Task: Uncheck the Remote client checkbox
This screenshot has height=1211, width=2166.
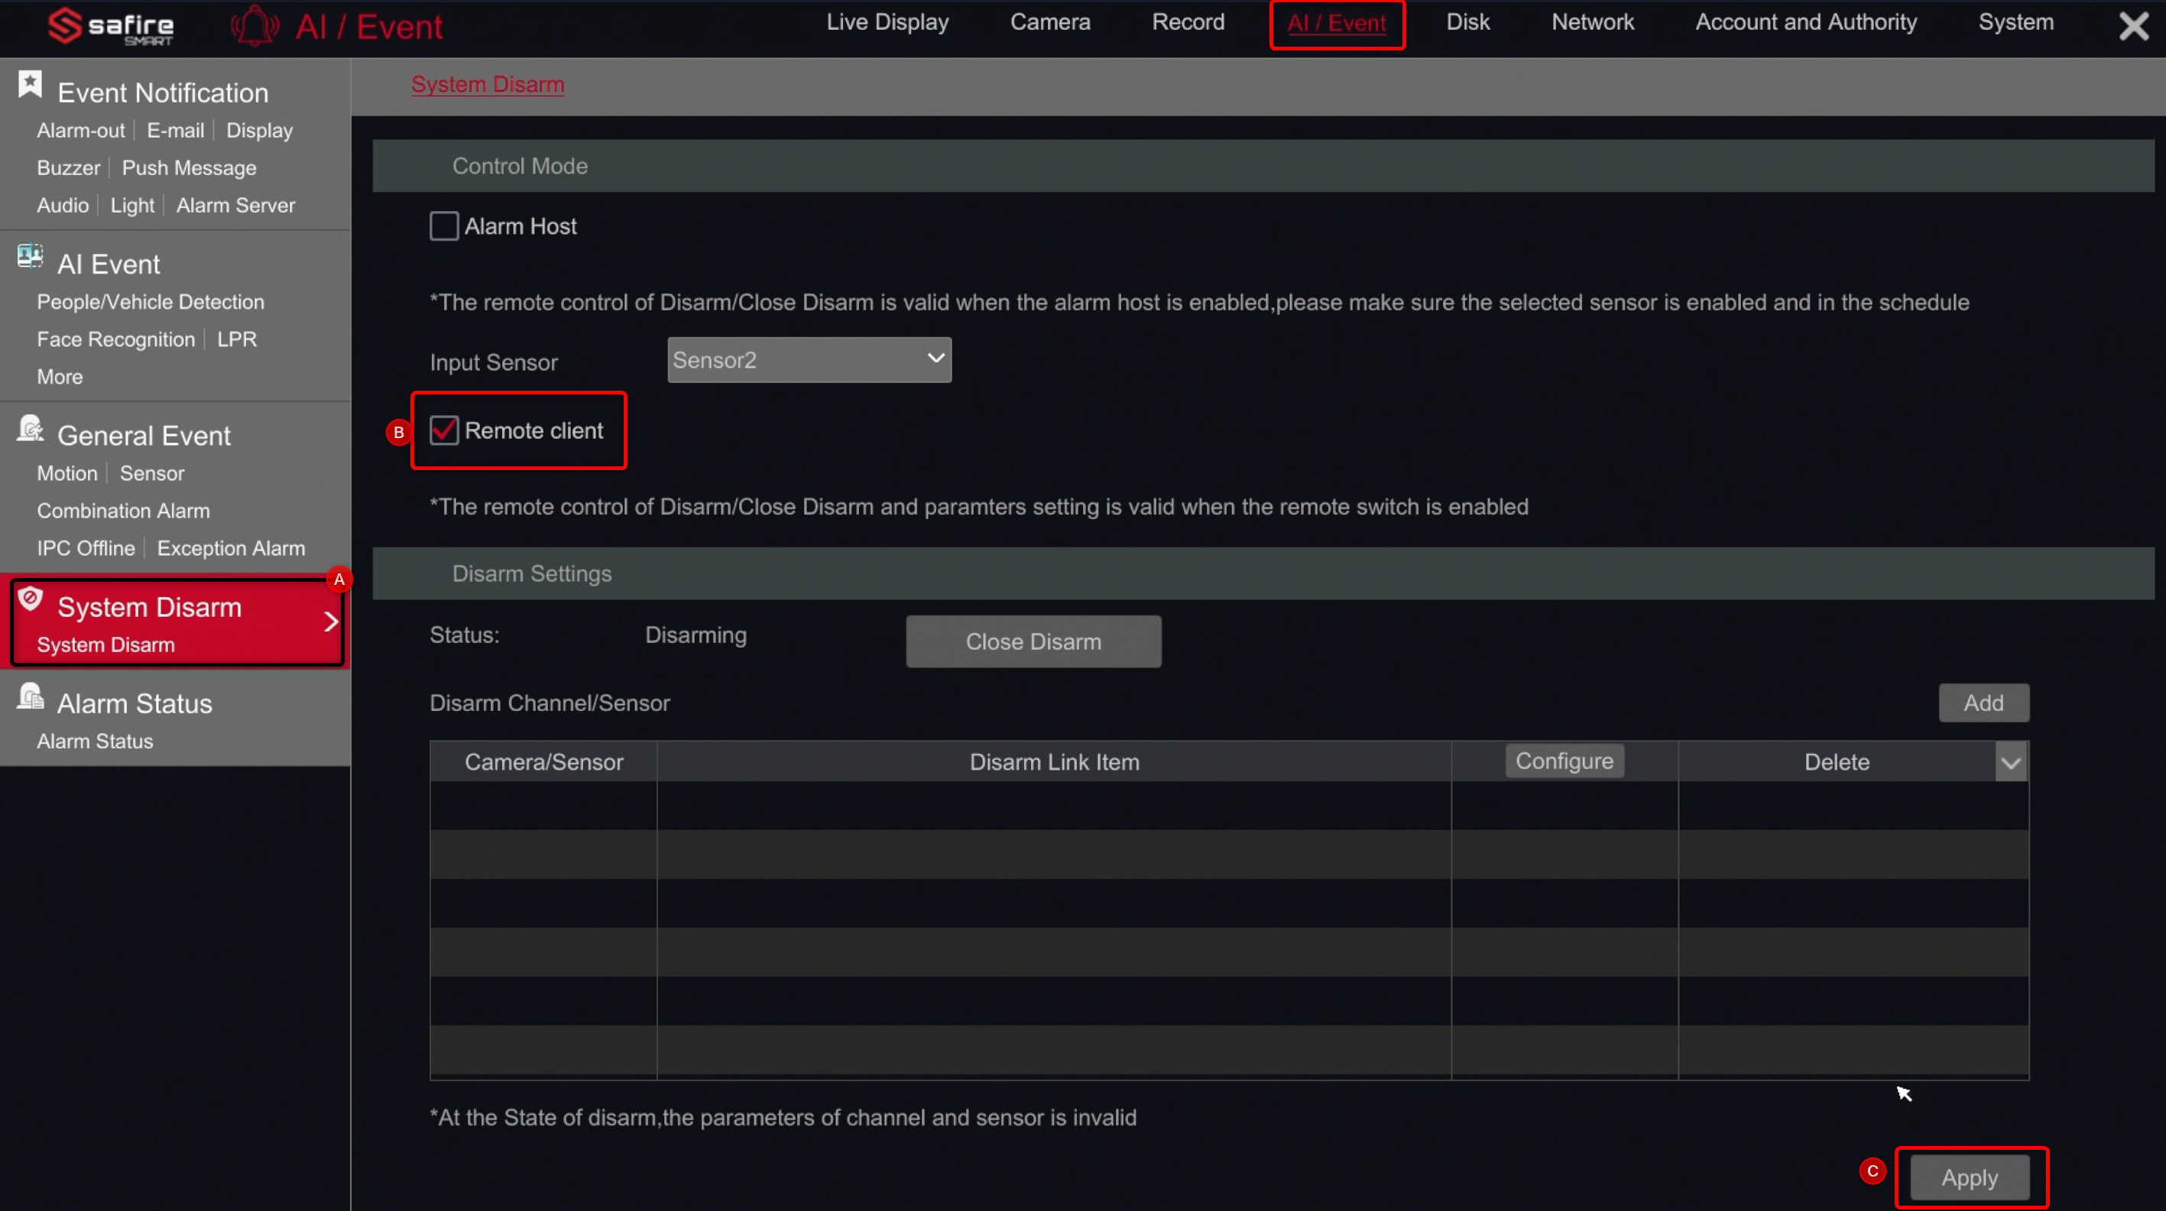Action: coord(444,430)
